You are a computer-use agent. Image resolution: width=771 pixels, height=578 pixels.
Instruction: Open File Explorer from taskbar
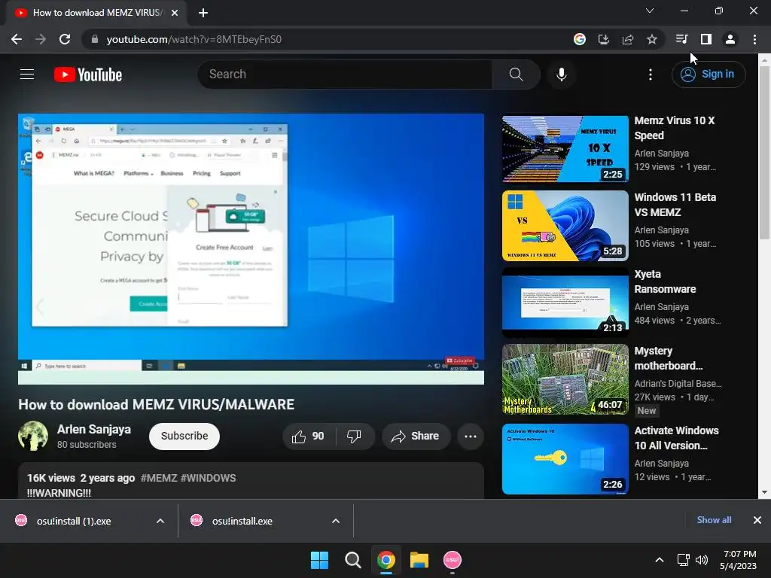pyautogui.click(x=419, y=560)
